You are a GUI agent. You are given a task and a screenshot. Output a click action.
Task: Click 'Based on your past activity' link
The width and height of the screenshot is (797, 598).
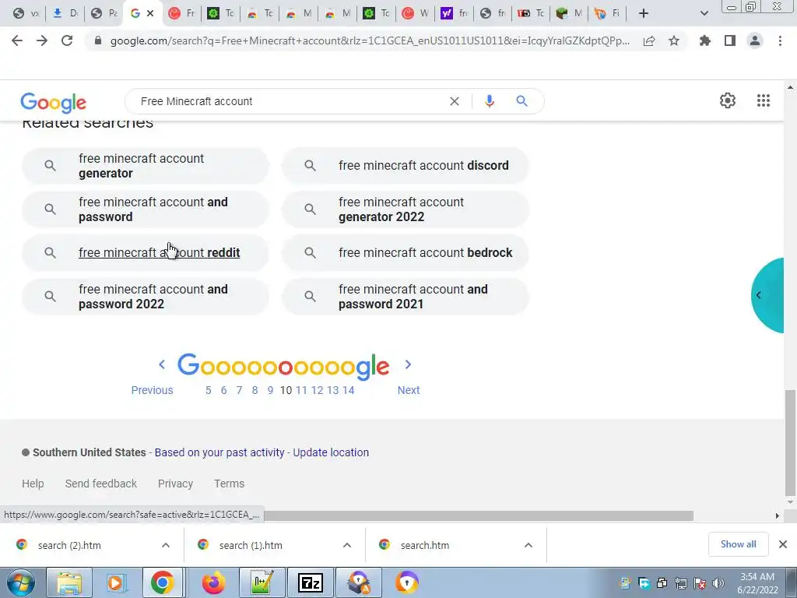219,452
